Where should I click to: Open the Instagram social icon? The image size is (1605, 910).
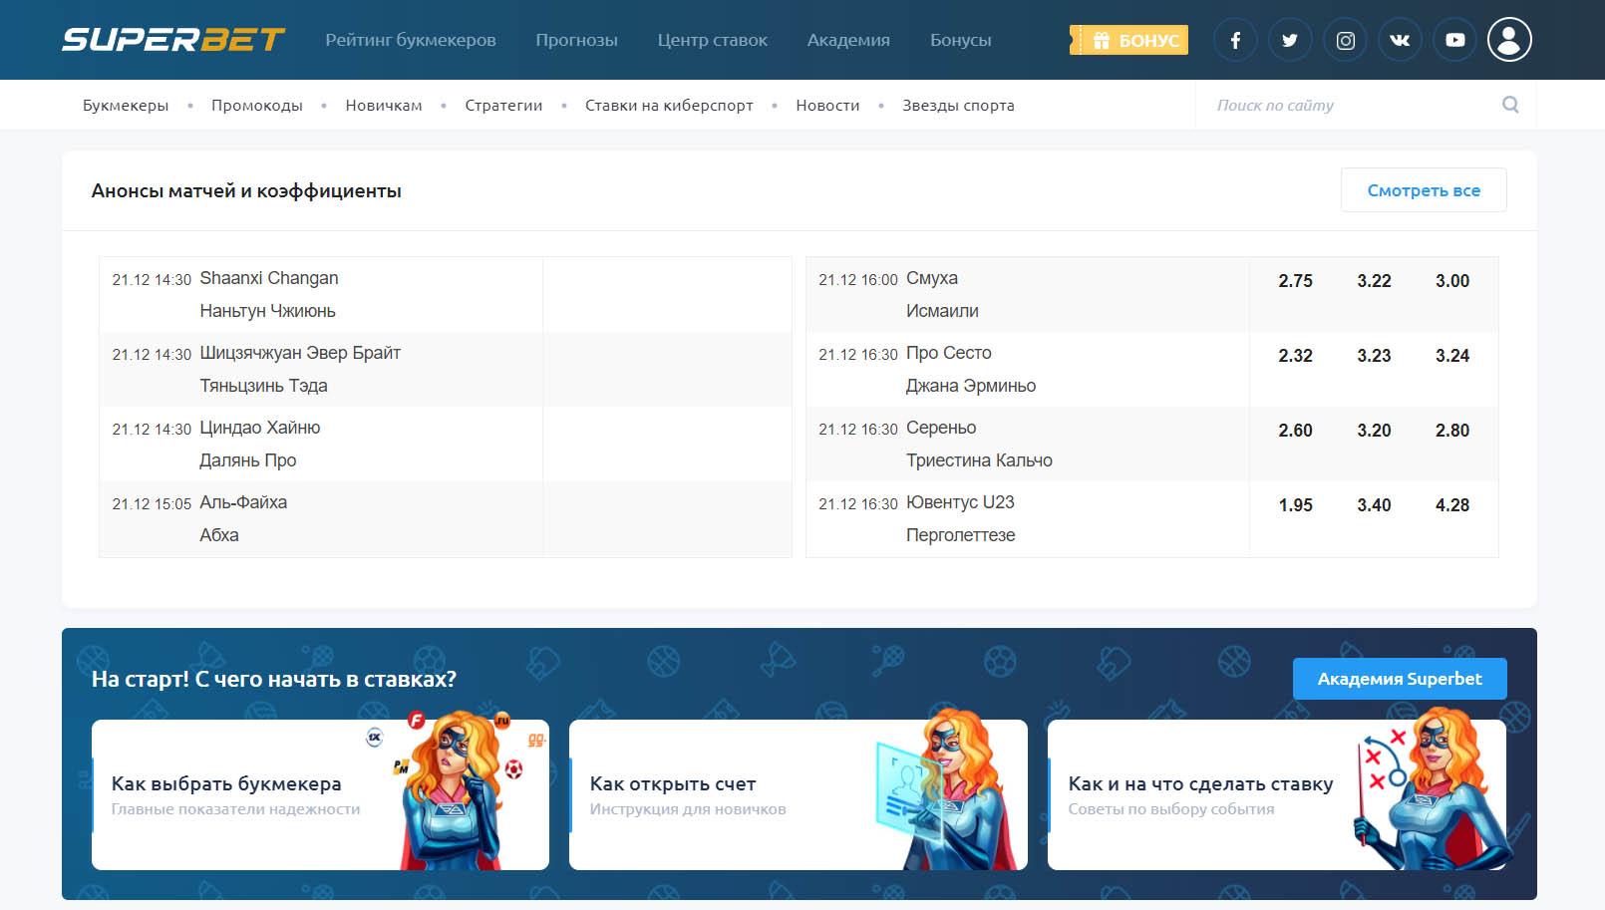pyautogui.click(x=1345, y=40)
